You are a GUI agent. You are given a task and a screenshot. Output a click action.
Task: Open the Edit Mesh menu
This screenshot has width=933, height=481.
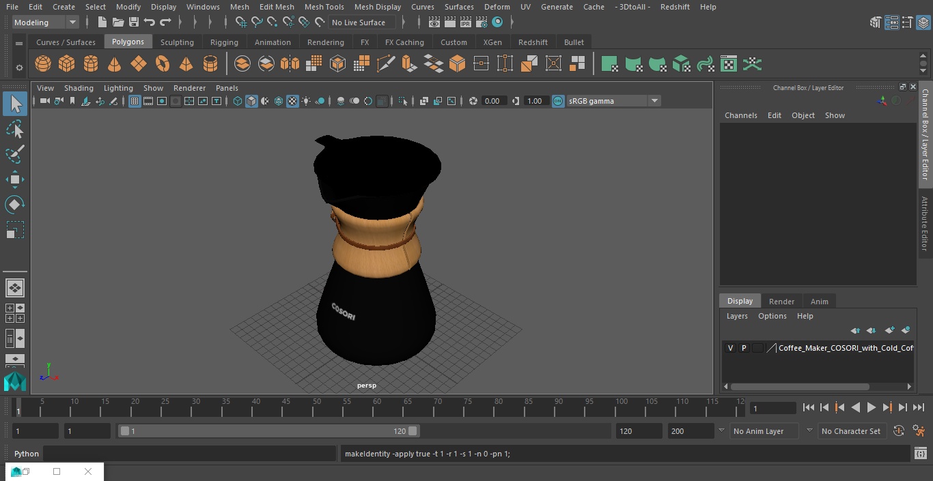click(x=277, y=7)
